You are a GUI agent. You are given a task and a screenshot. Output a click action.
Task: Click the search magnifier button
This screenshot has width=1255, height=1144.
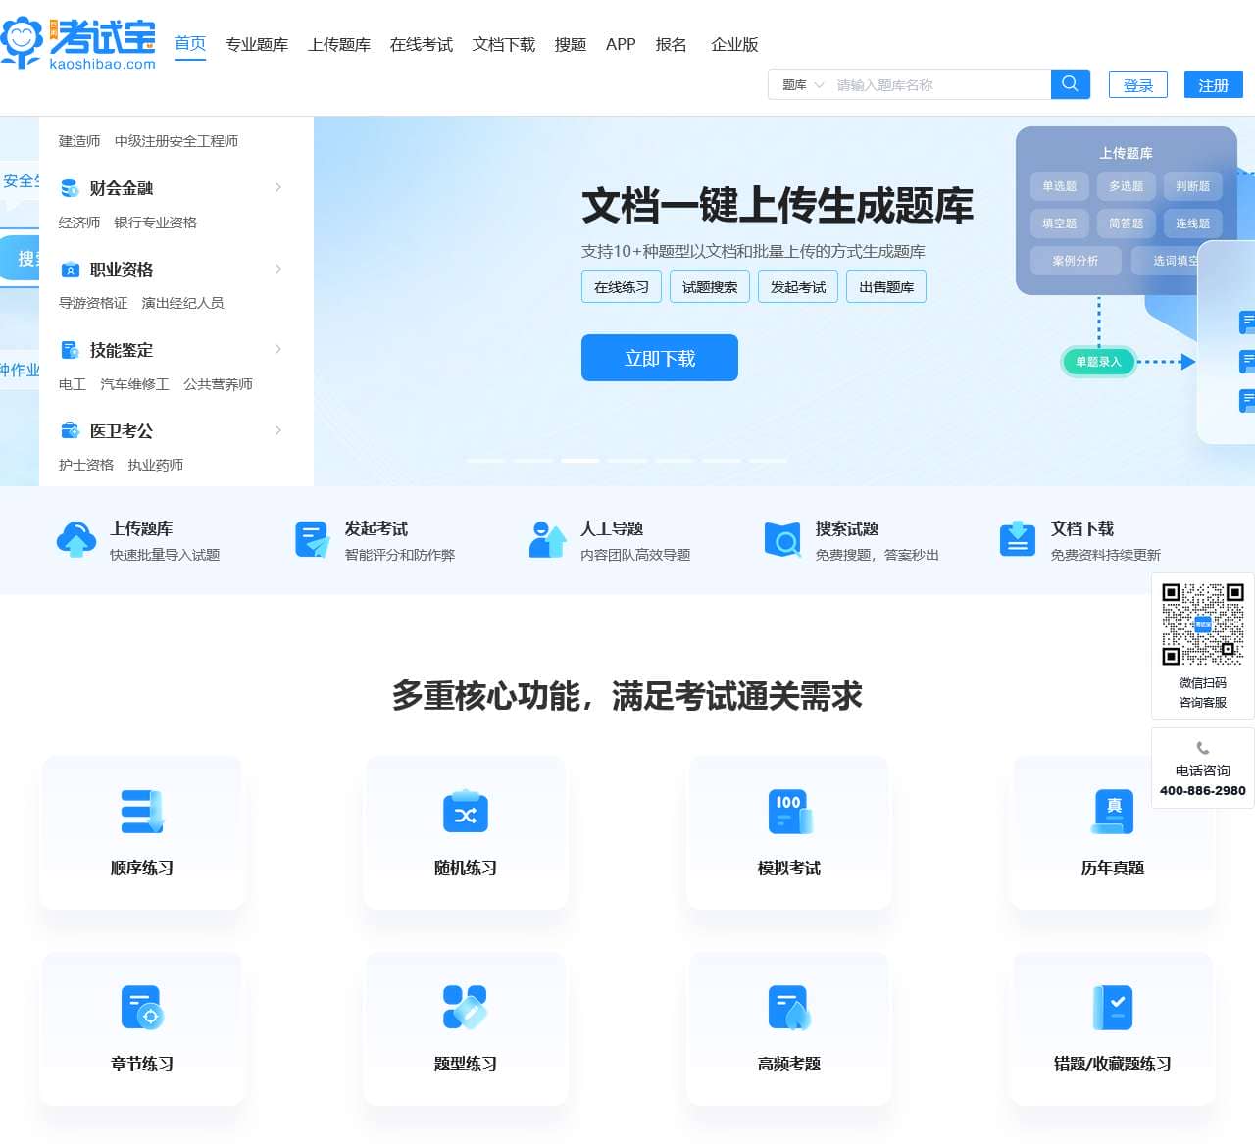coord(1070,84)
